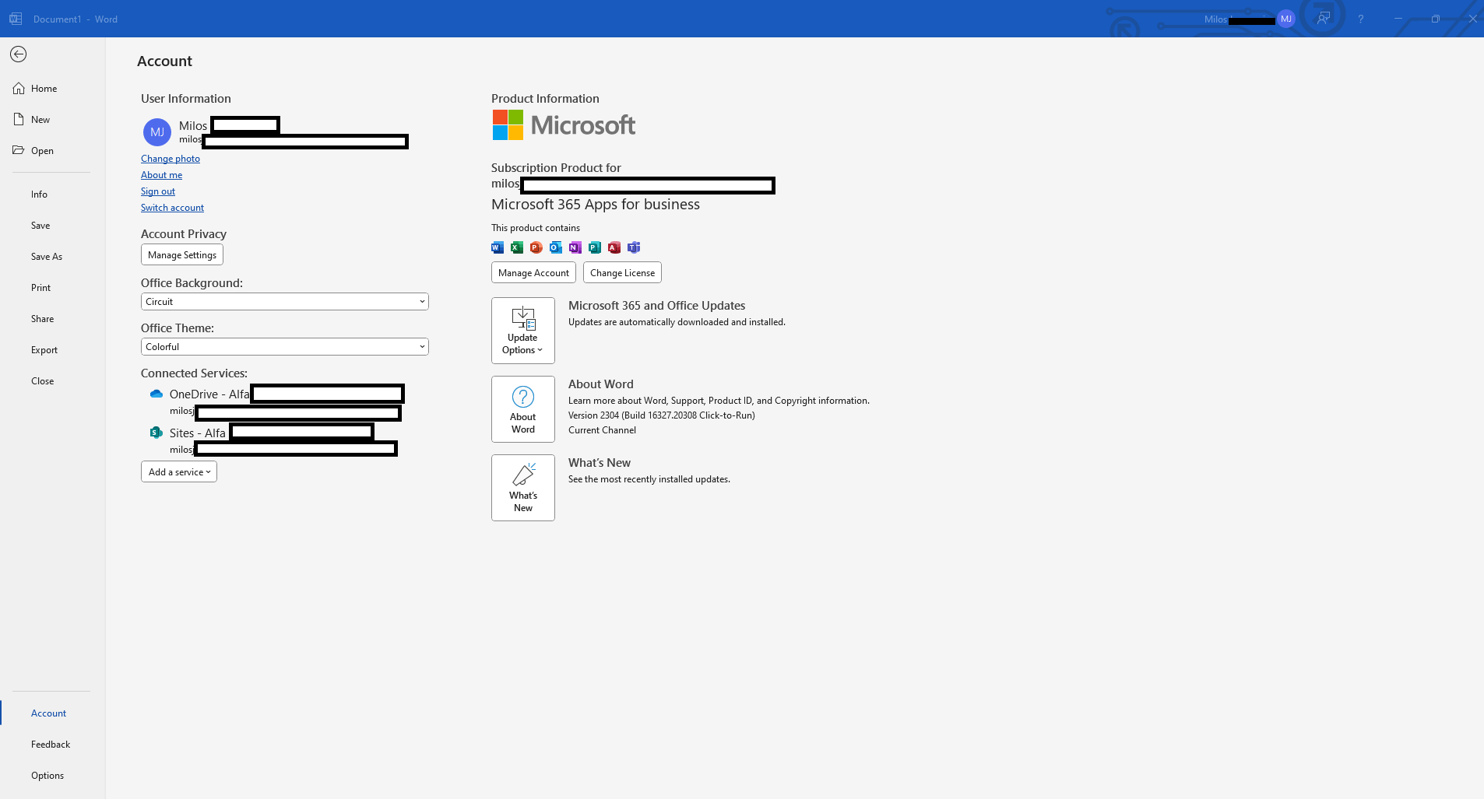Open the Update Options dropdown button
Image resolution: width=1484 pixels, height=799 pixels.
[x=523, y=331]
